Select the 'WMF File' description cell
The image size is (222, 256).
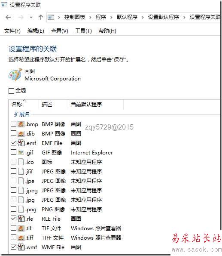53,247
